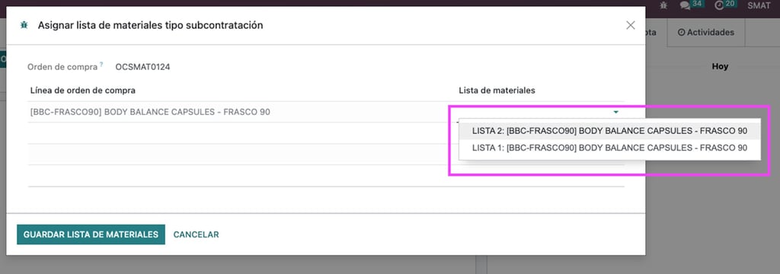Image resolution: width=780 pixels, height=274 pixels.
Task: Click the debug bug icon in dialog title
Action: click(x=24, y=25)
